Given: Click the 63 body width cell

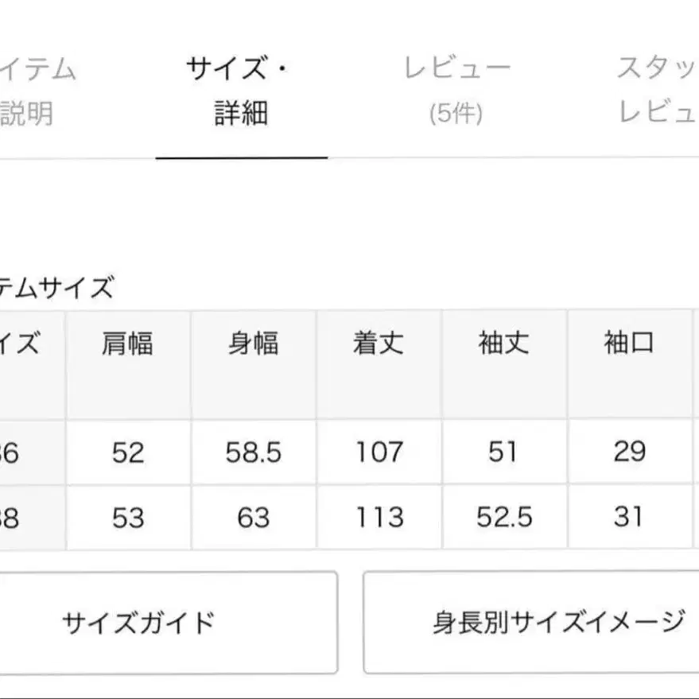Looking at the screenshot, I should pyautogui.click(x=254, y=518).
